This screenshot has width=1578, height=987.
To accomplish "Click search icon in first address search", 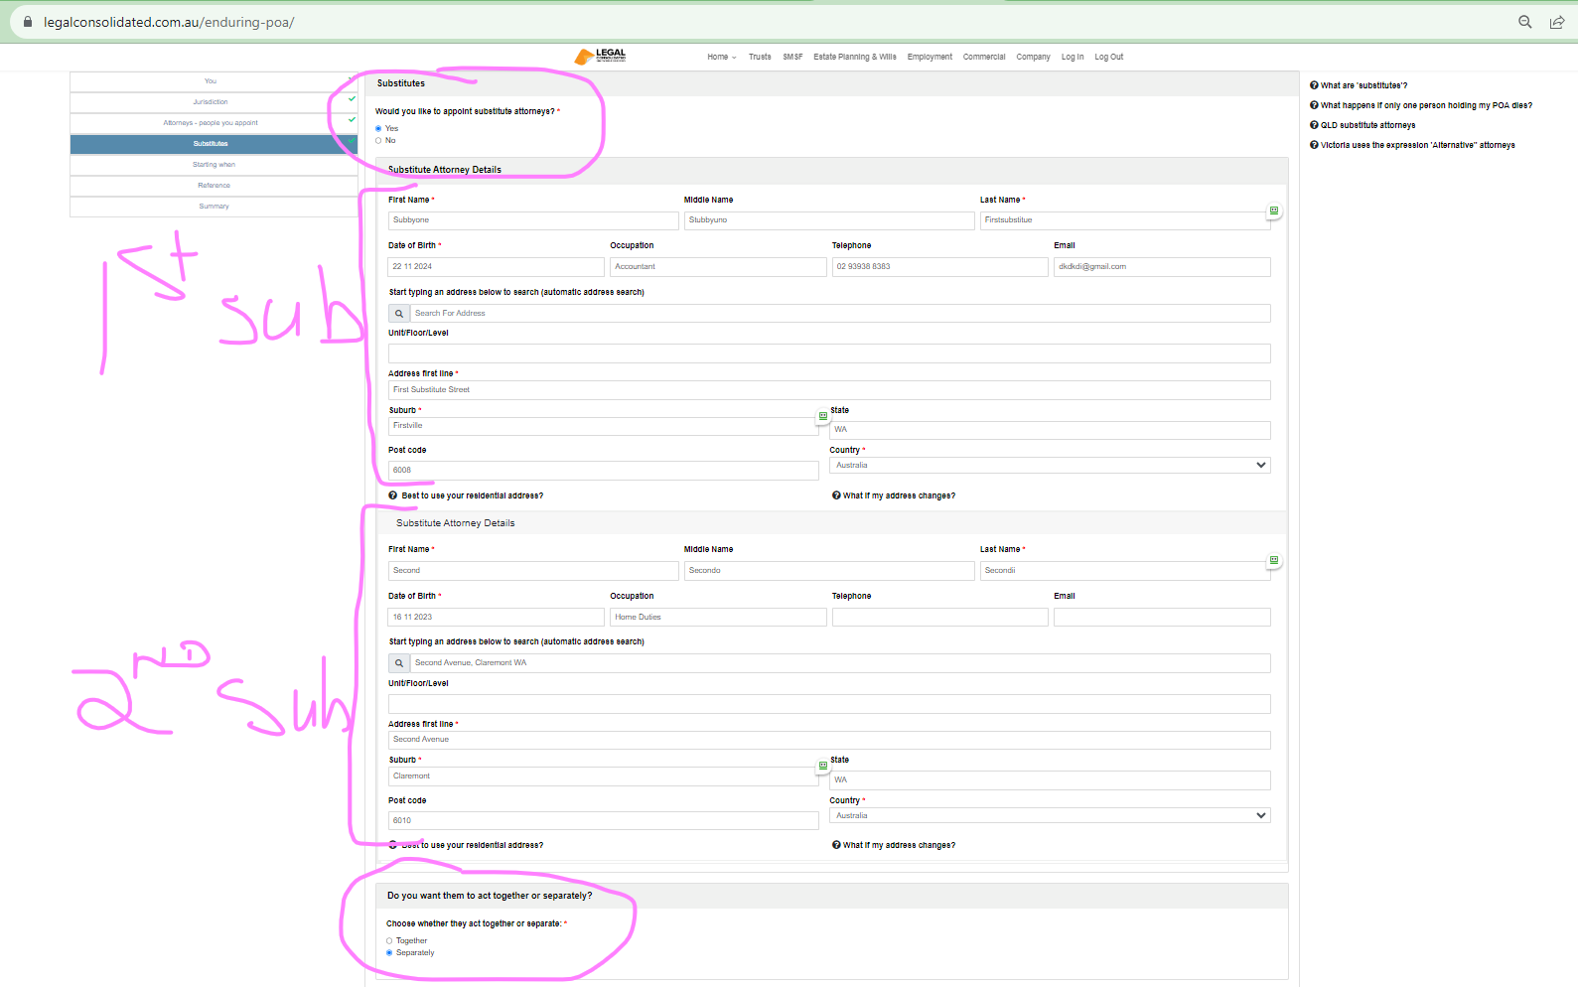I will point(399,313).
